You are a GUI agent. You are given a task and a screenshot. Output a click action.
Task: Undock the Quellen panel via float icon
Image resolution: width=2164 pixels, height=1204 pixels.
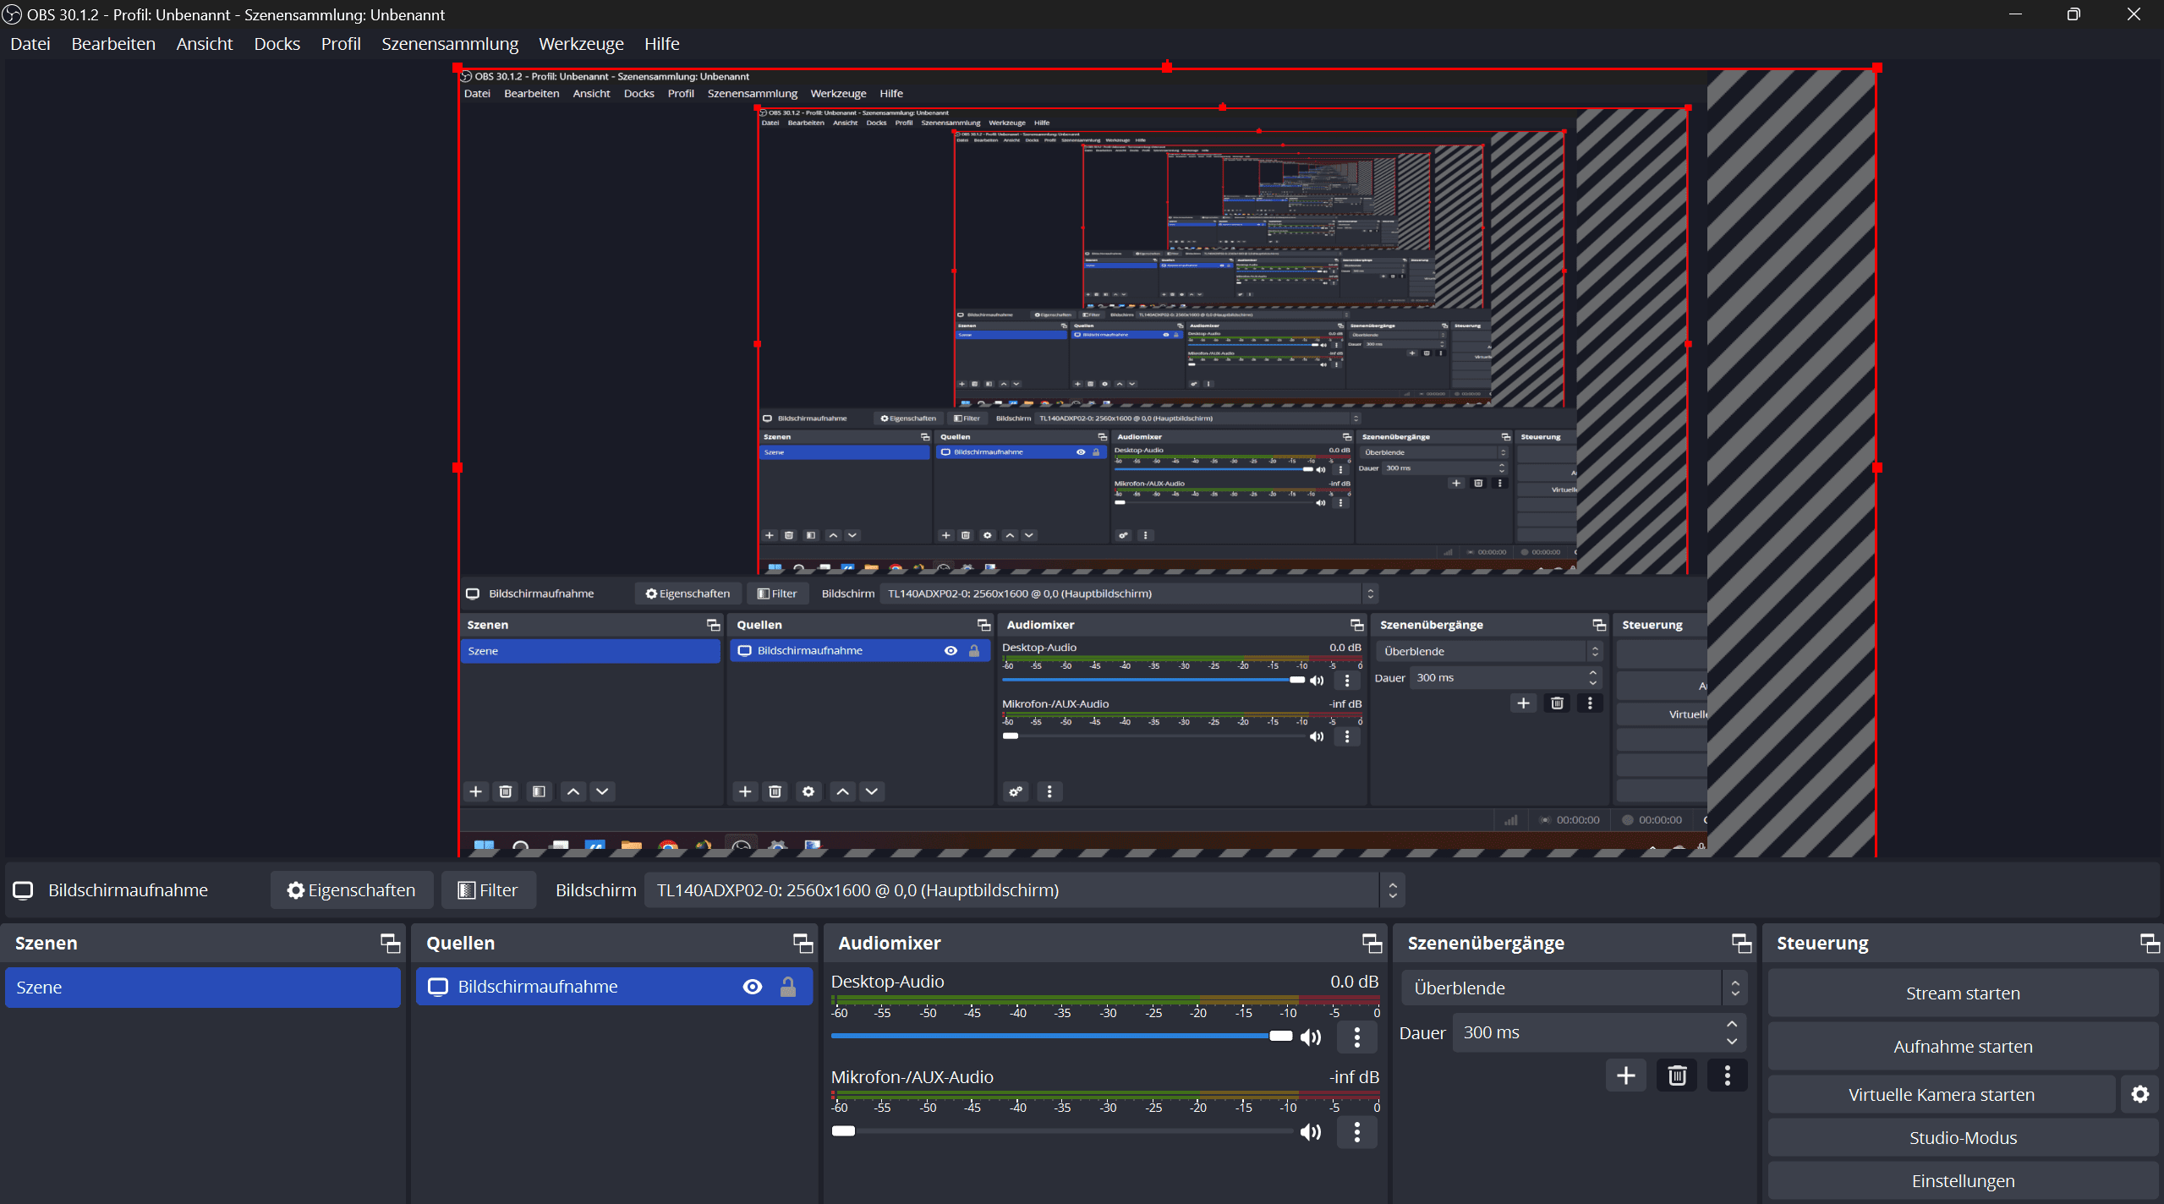[x=802, y=943]
